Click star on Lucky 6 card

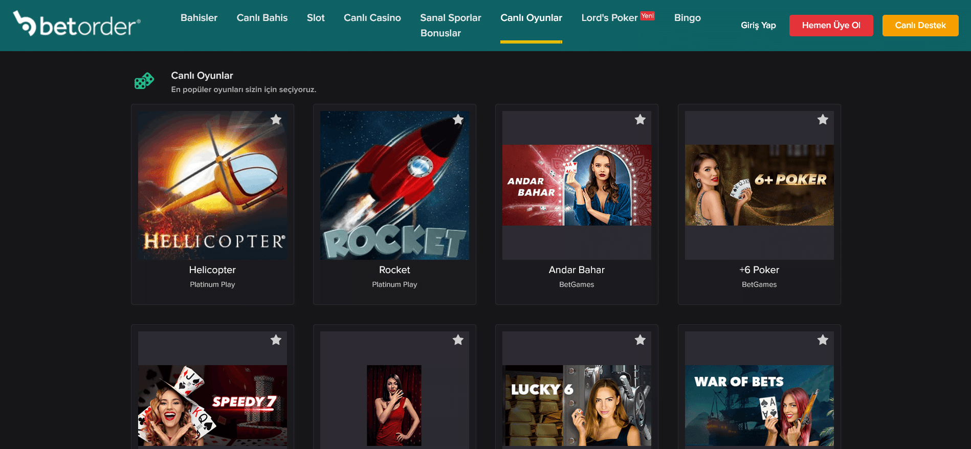640,340
